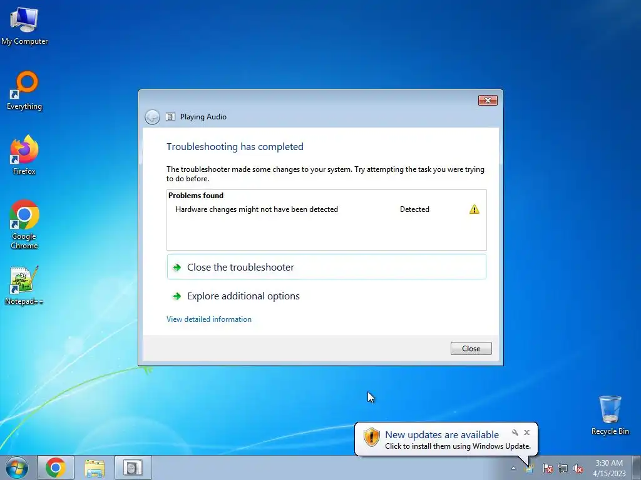641x480 pixels.
Task: Open the Windows Start menu
Action: (17, 467)
